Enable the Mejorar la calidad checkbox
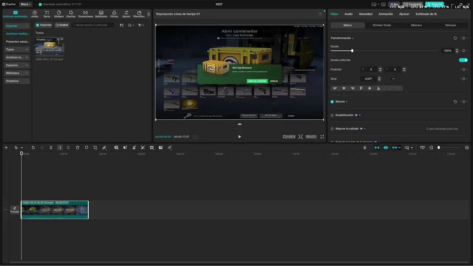This screenshot has width=473, height=266. point(332,129)
